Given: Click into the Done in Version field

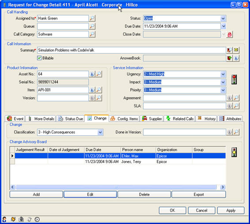Looking at the screenshot, I should click(x=185, y=132).
